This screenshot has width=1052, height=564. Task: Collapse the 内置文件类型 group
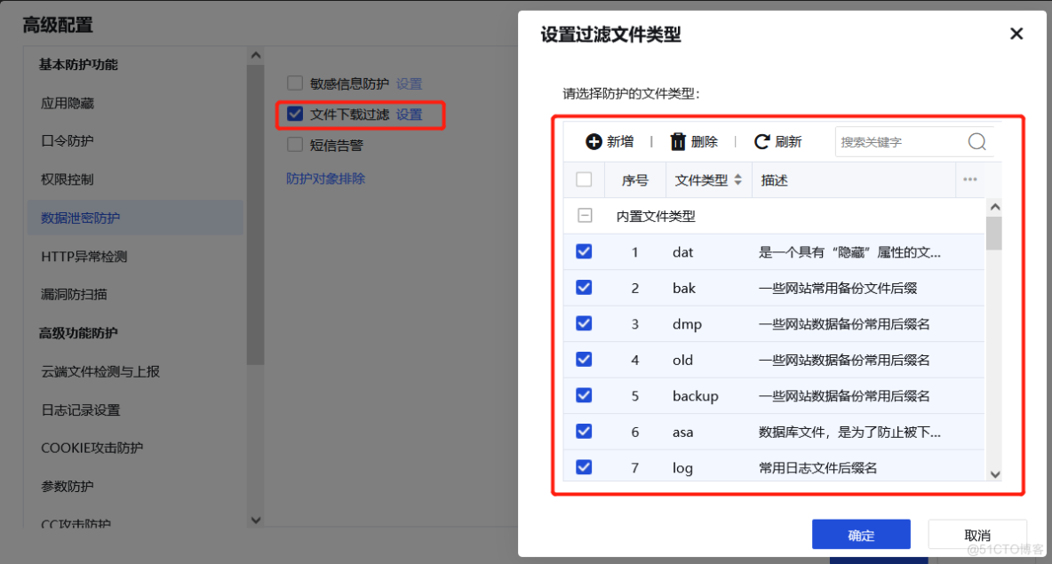click(584, 215)
